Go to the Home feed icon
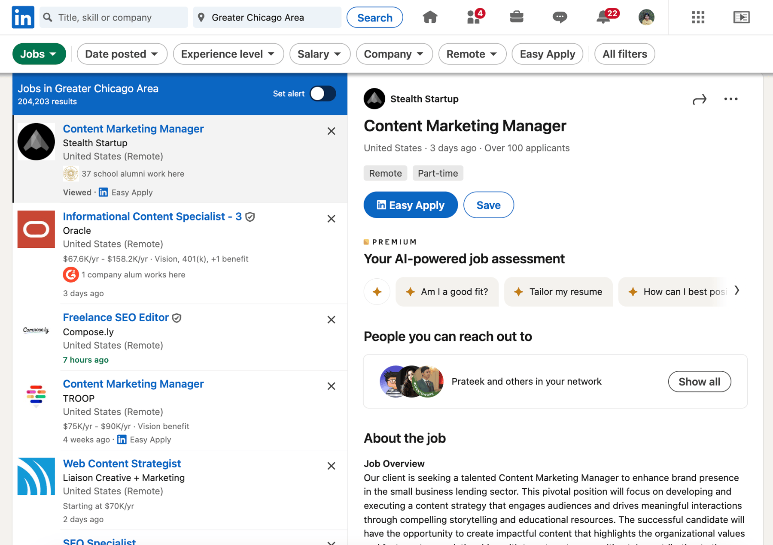 (x=430, y=17)
